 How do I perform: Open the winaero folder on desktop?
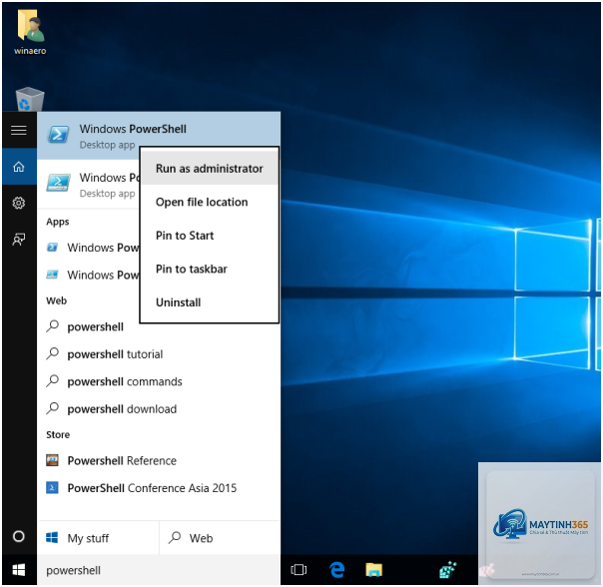(30, 33)
